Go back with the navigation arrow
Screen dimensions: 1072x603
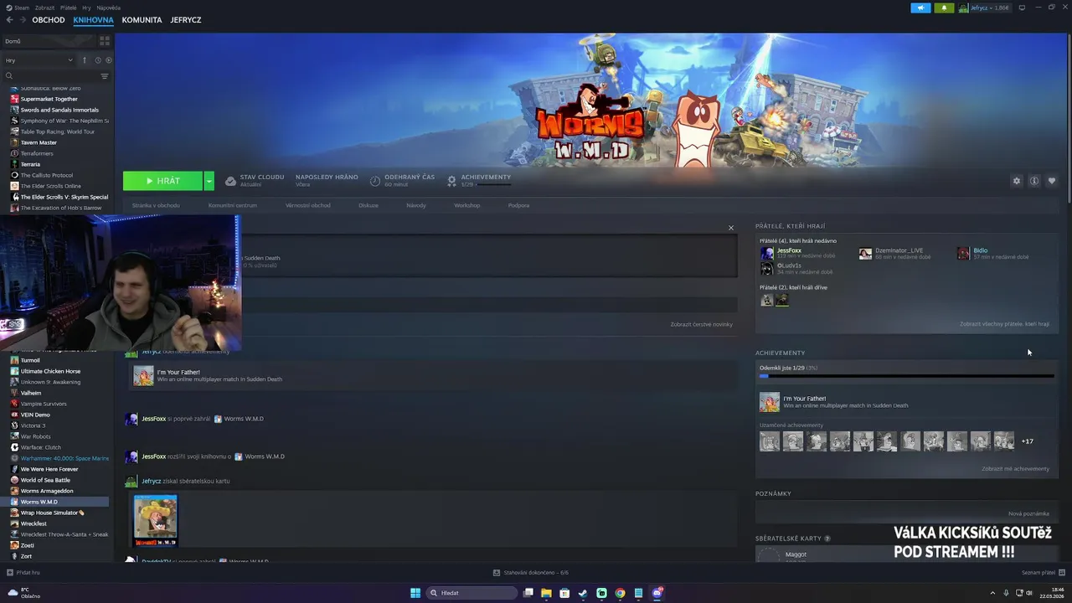[x=9, y=19]
